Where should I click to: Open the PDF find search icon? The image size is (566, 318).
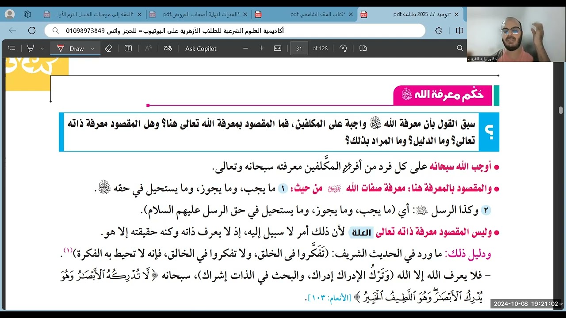460,48
